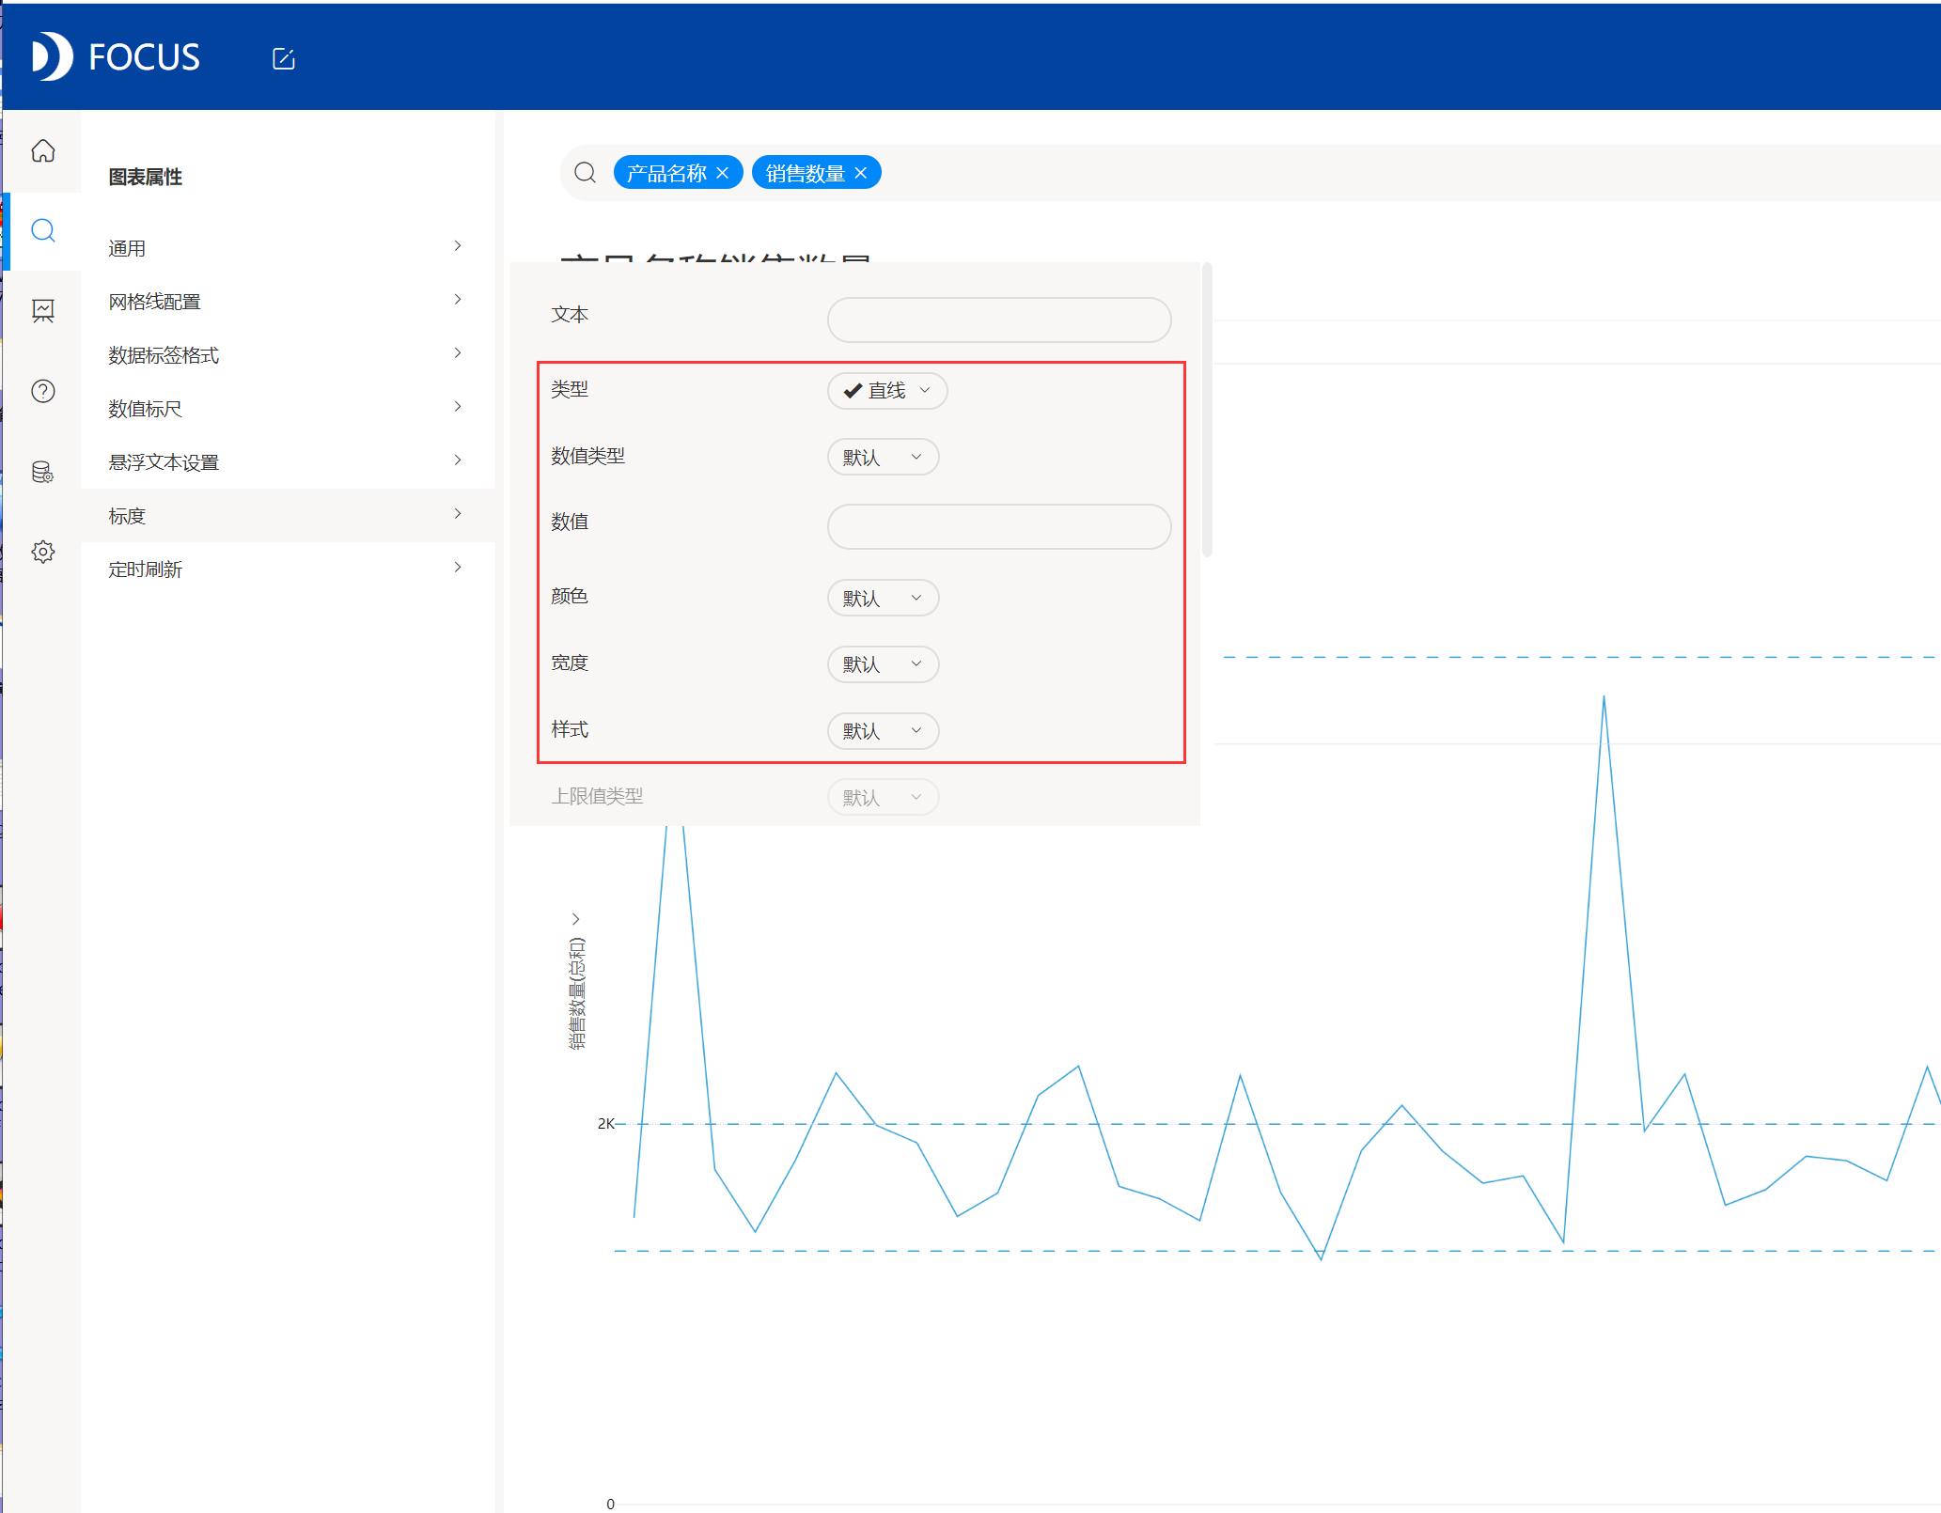Viewport: 1941px width, 1513px height.
Task: Open the 数值类型 dropdown
Action: 883,457
